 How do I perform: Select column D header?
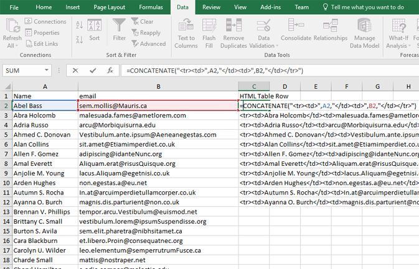[x=285, y=86]
